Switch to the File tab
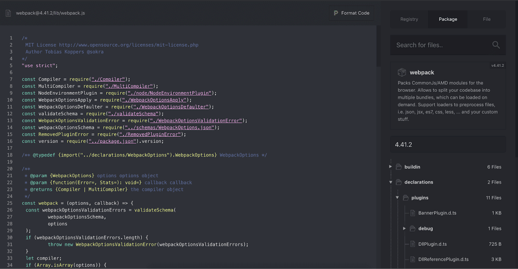This screenshot has height=269, width=518. click(486, 19)
